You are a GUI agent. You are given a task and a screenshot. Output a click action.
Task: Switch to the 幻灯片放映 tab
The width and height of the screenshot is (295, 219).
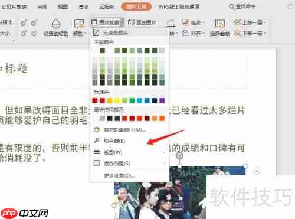point(14,7)
